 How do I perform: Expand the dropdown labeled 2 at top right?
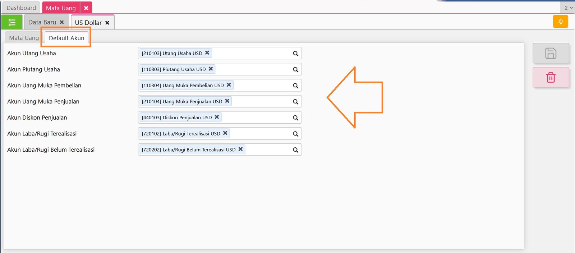pyautogui.click(x=568, y=8)
